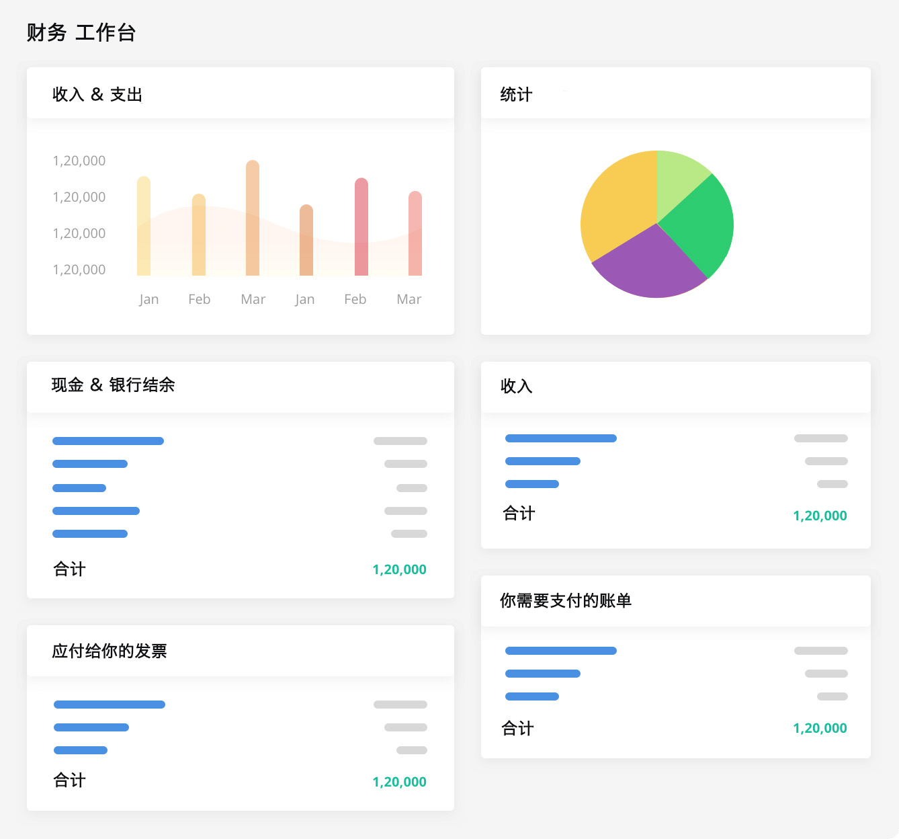Screen dimensions: 899x839
Task: Click the tallest peach bar in the chart
Action: click(x=253, y=218)
